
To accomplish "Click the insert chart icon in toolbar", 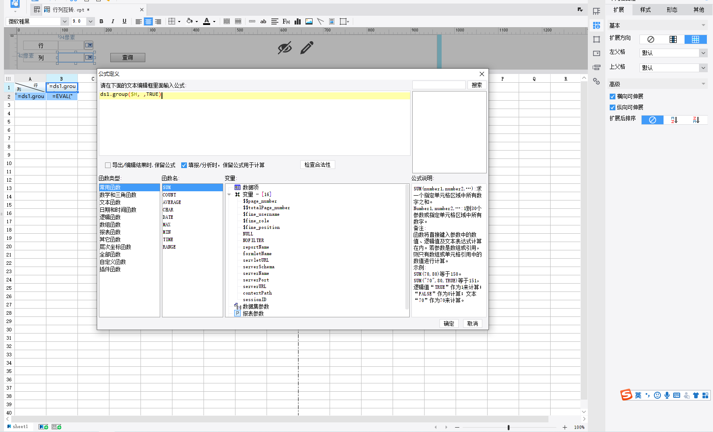I will point(298,21).
